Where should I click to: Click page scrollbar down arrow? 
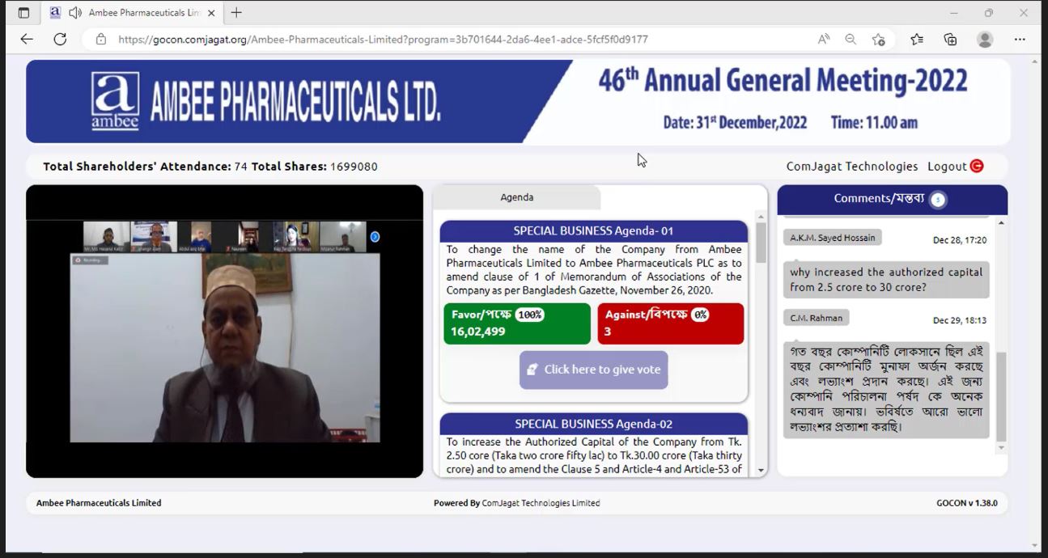point(1035,545)
